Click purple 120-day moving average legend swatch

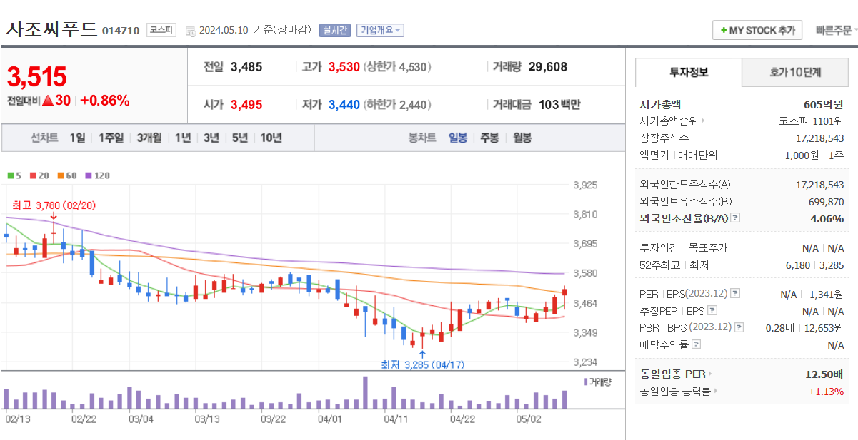click(89, 175)
